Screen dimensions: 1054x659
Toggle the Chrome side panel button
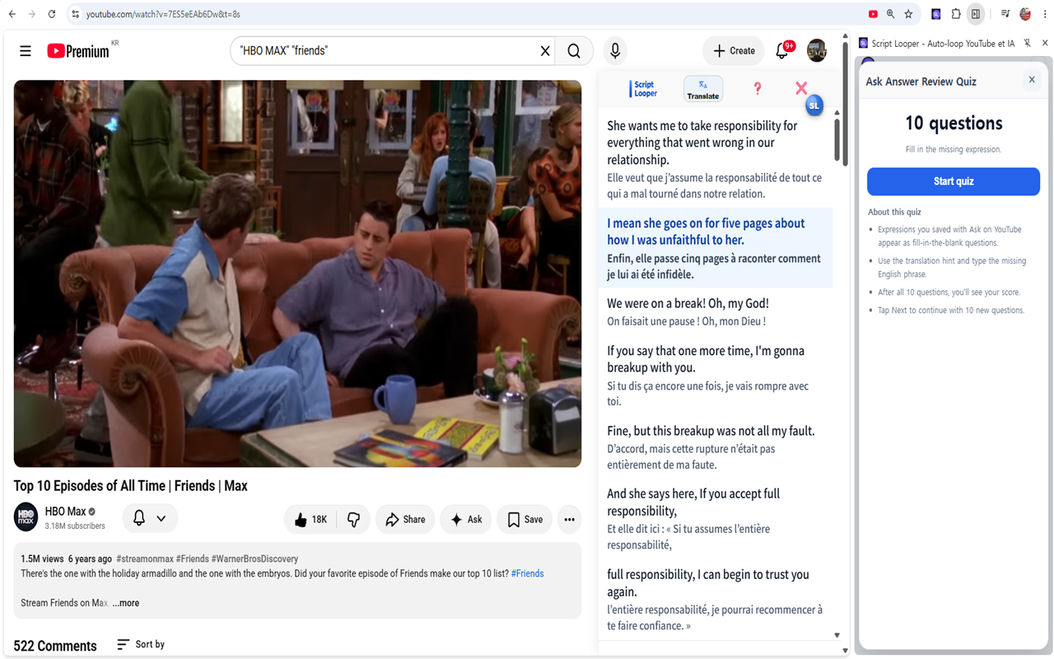click(976, 14)
